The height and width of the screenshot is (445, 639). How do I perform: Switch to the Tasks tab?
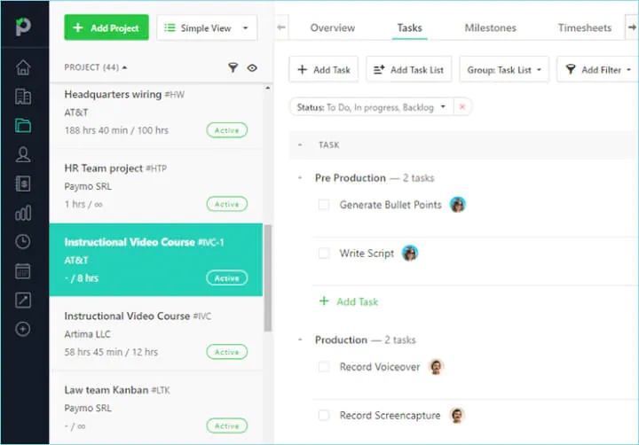(x=409, y=27)
